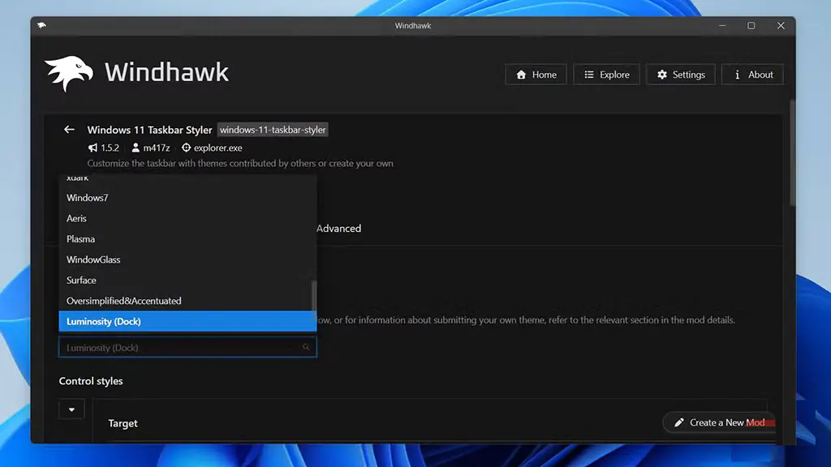
Task: Open the Home page via the house icon
Action: (519, 74)
